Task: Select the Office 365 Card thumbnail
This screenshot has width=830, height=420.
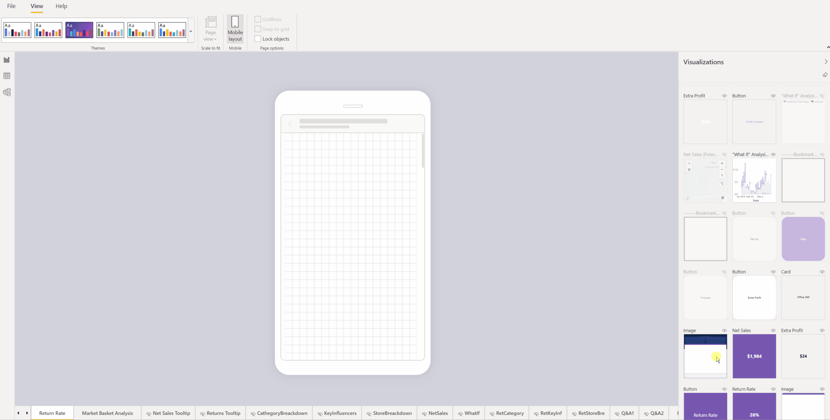Action: 803,297
